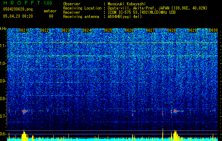The width and height of the screenshot is (222, 141).
Task: Click time marker 0629
Action: coord(192,30)
